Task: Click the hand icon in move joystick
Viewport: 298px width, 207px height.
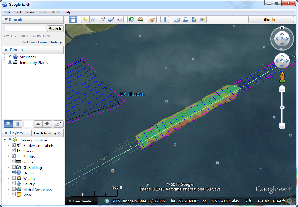Action: point(282,61)
